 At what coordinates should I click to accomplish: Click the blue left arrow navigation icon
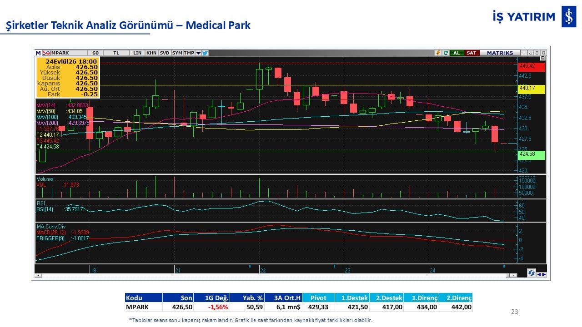point(539,274)
